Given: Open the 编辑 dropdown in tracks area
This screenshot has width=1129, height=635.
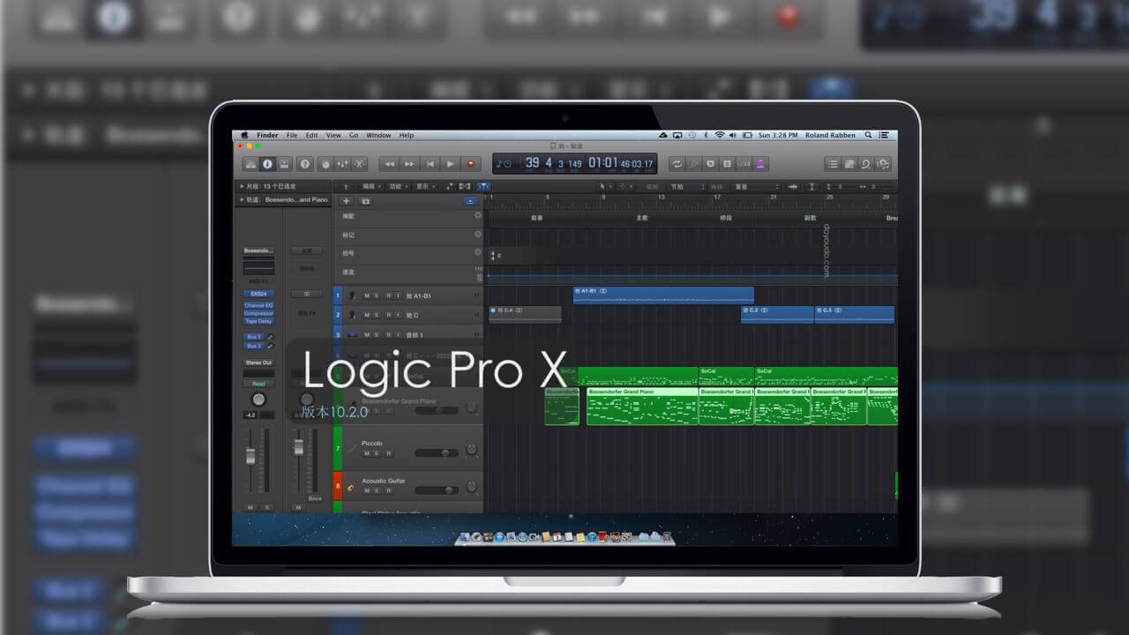Looking at the screenshot, I should click(x=371, y=186).
